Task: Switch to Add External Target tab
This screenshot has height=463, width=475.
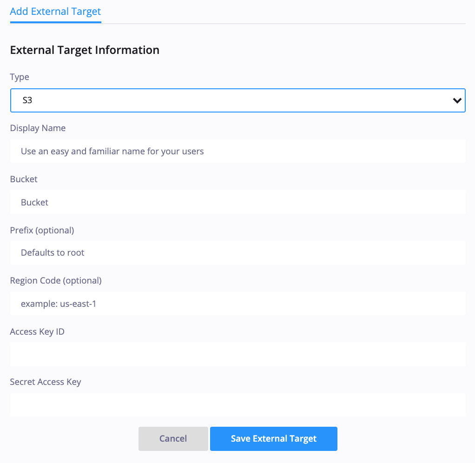Action: [x=55, y=12]
